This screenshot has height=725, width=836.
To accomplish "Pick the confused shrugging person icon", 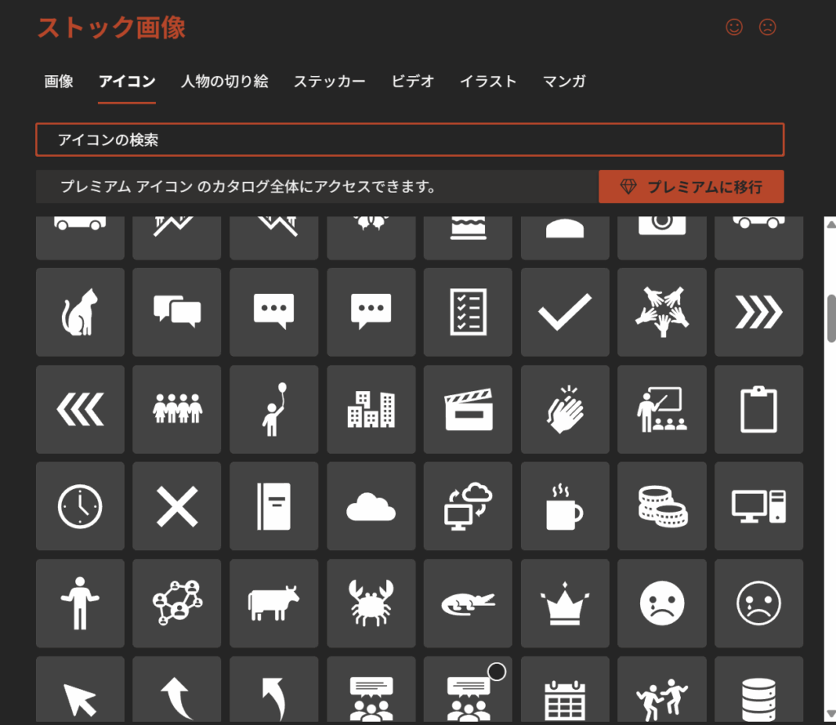I will [80, 603].
